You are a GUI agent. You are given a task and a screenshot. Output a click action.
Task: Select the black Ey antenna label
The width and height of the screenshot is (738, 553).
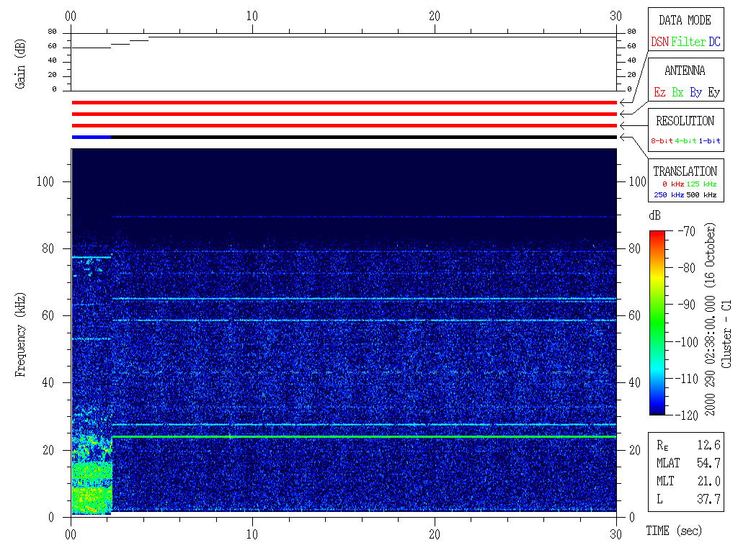713,93
